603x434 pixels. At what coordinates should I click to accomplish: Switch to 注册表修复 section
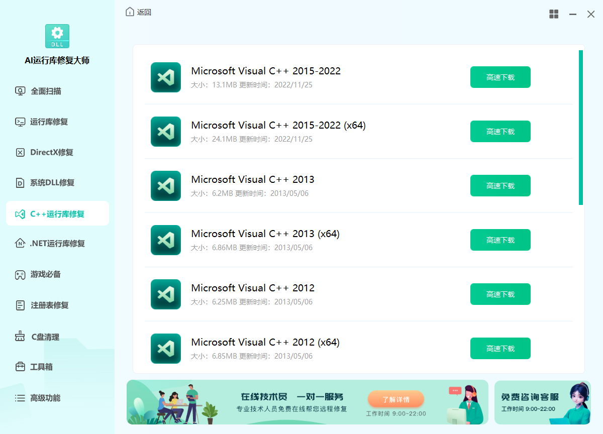[49, 305]
